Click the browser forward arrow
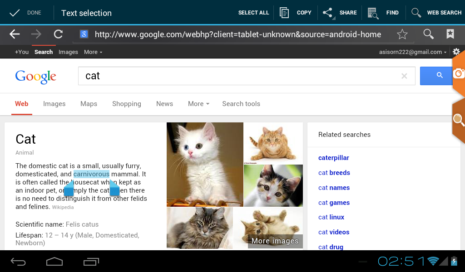Image resolution: width=465 pixels, height=272 pixels. click(x=36, y=34)
